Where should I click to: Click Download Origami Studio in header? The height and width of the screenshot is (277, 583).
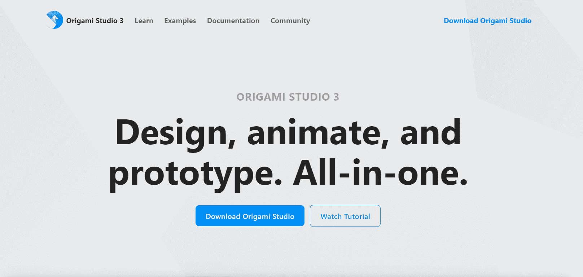[x=487, y=21]
